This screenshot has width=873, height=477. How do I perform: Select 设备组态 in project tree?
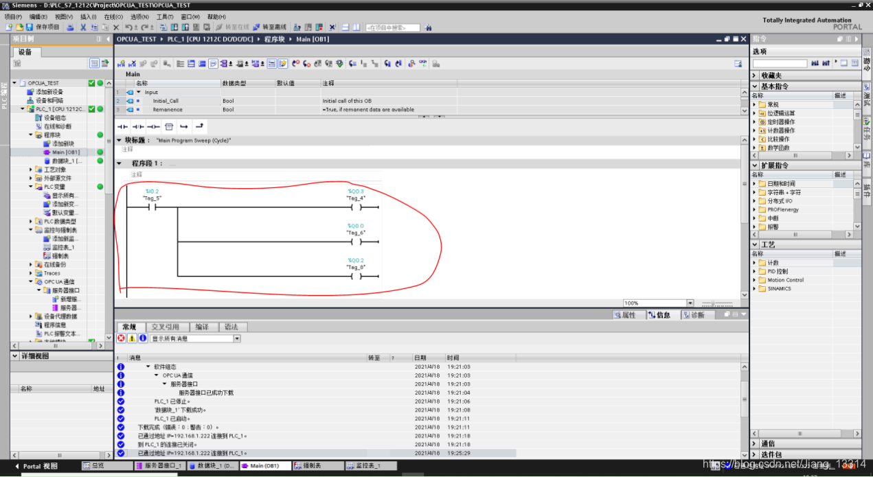(x=55, y=117)
